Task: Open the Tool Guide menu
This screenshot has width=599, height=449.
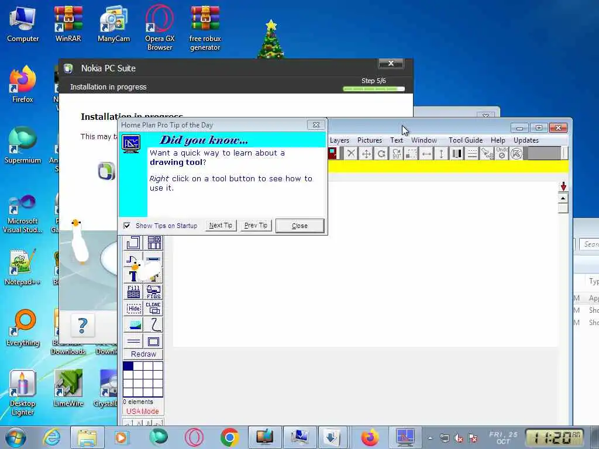Action: [x=466, y=140]
